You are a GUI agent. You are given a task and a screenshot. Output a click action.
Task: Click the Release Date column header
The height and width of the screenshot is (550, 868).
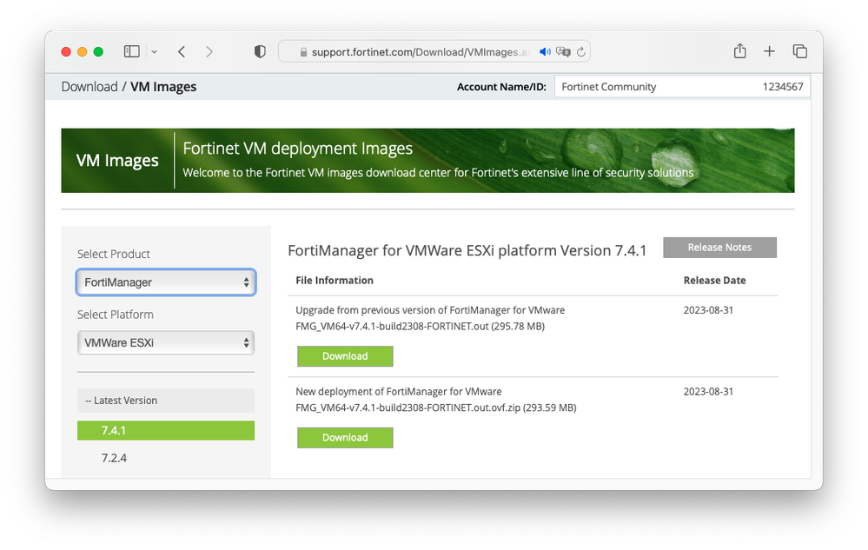[x=715, y=281]
